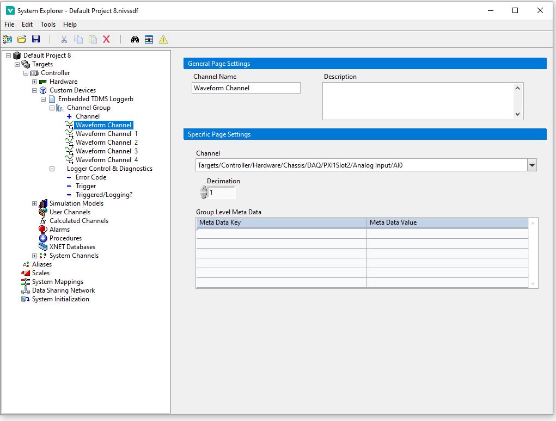Screen dimensions: 556x421
Task: Click the red Alarms icon
Action: click(x=43, y=230)
